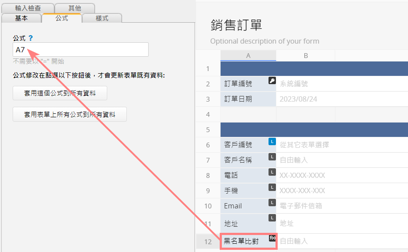408x252 pixels.
Task: Select the 客戶編號 label cell
Action: click(x=248, y=145)
